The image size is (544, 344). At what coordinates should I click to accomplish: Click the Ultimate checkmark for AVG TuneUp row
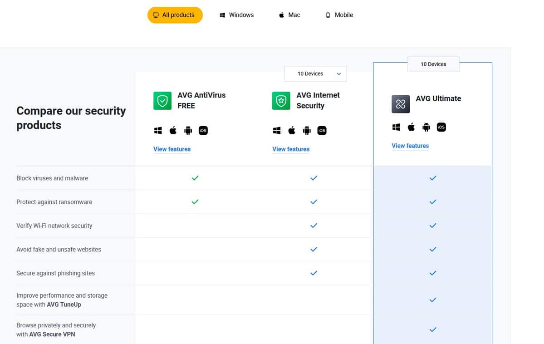tap(433, 300)
